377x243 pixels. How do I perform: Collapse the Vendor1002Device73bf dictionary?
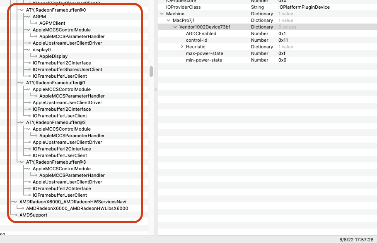point(175,27)
